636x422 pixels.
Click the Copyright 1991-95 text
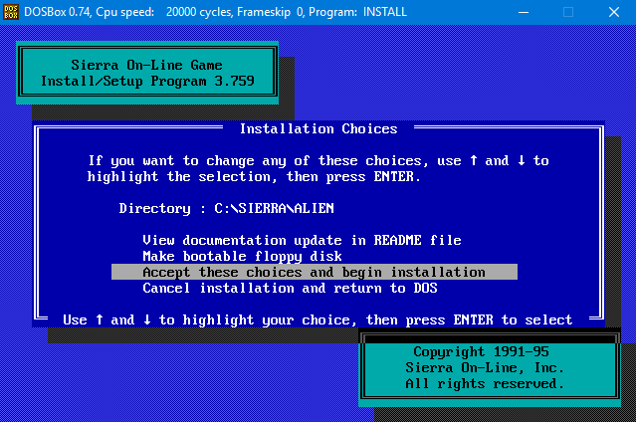pyautogui.click(x=481, y=351)
